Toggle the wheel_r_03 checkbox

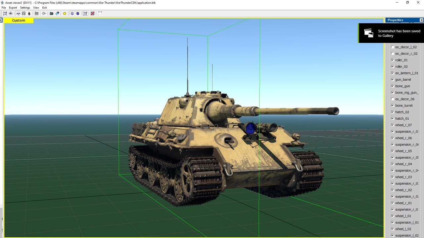(x=393, y=177)
